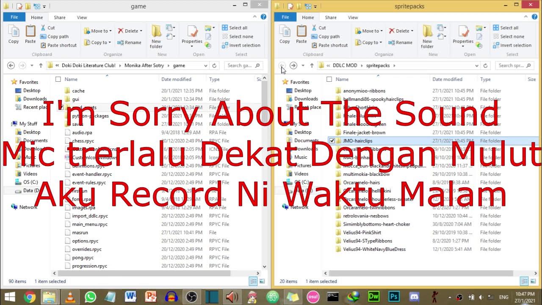This screenshot has width=542, height=305.
Task: Toggle select-all checkbox in game window header
Action: point(58,79)
